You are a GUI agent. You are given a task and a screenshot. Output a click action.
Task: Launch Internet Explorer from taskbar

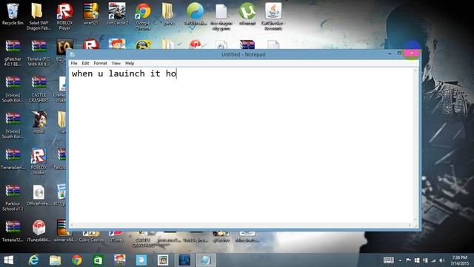[x=33, y=260]
